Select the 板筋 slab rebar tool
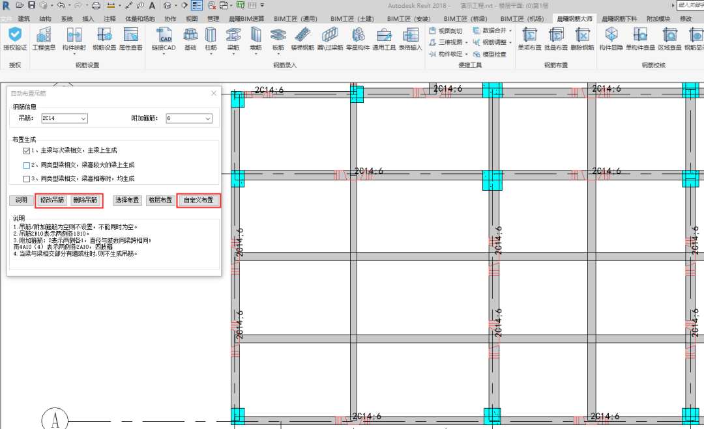This screenshot has width=704, height=429. click(278, 35)
